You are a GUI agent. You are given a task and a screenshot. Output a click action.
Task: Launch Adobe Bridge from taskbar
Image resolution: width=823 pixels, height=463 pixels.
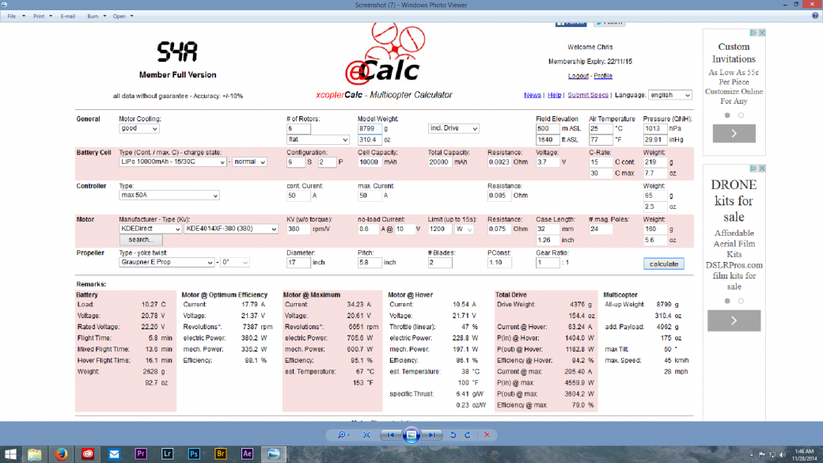pos(221,454)
